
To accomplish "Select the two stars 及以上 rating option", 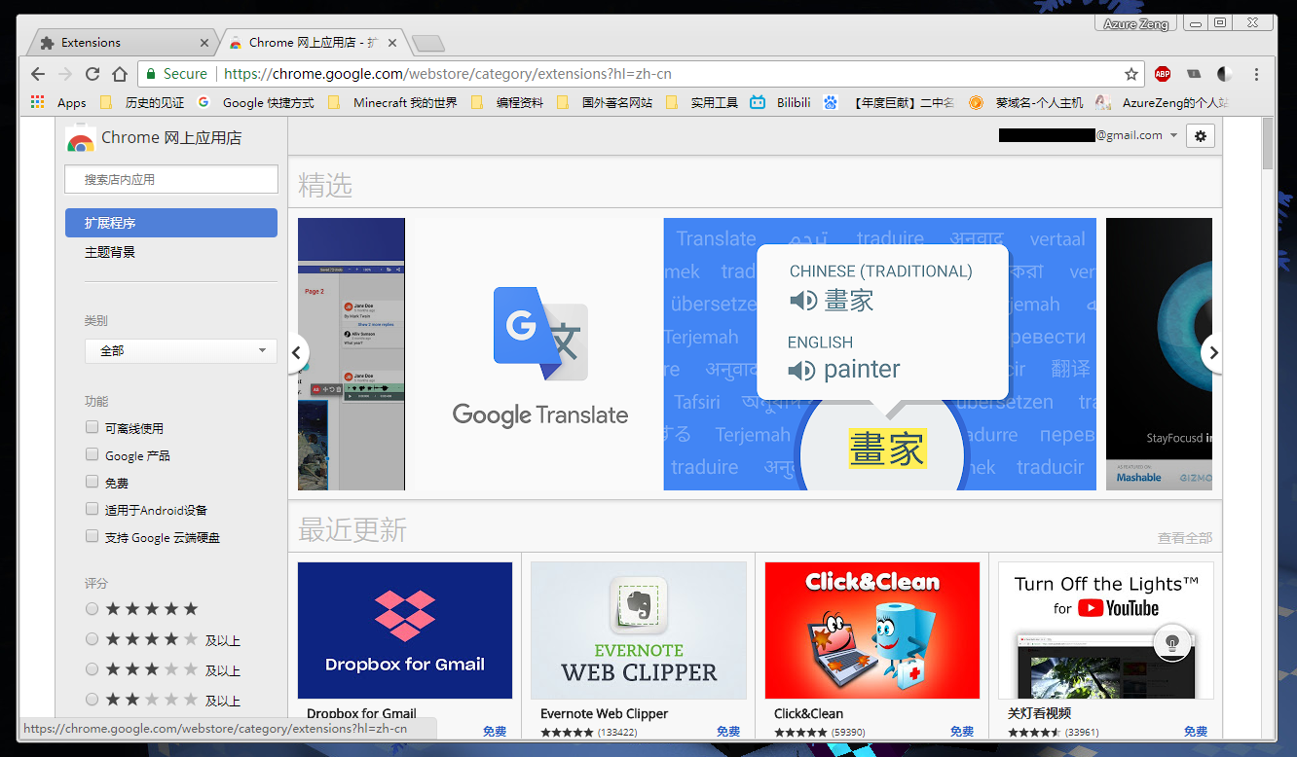I will pos(92,700).
